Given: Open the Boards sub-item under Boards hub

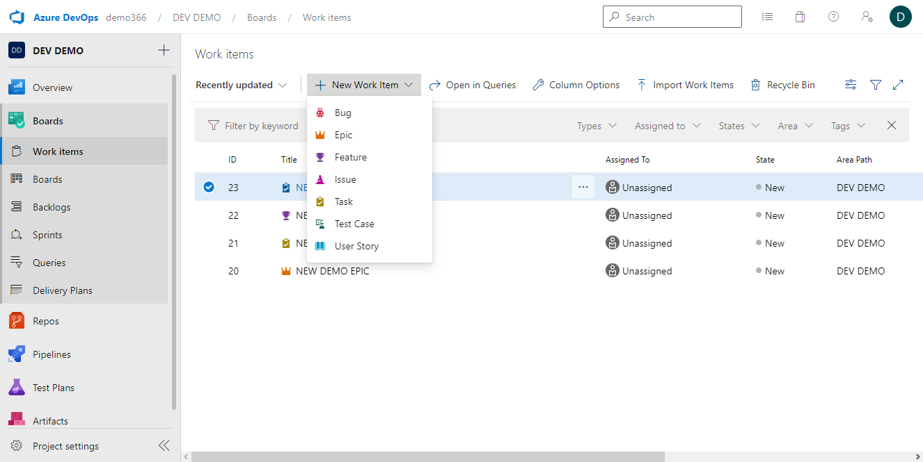Looking at the screenshot, I should point(84,179).
